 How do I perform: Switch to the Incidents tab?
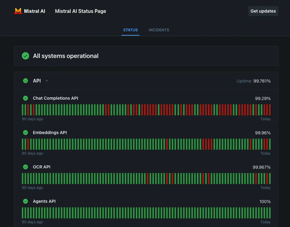point(159,30)
